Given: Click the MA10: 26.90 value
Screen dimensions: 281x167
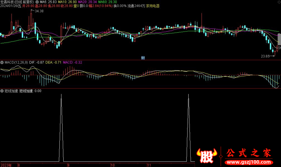Looking at the screenshot, I should click(x=67, y=2).
